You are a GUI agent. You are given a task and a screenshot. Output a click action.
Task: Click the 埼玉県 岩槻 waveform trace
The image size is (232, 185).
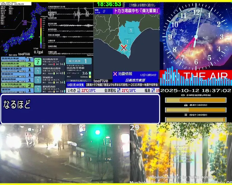coord(70,25)
